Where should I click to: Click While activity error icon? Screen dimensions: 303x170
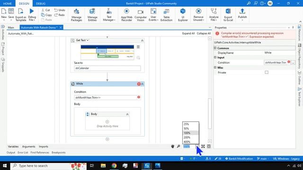click(x=139, y=84)
